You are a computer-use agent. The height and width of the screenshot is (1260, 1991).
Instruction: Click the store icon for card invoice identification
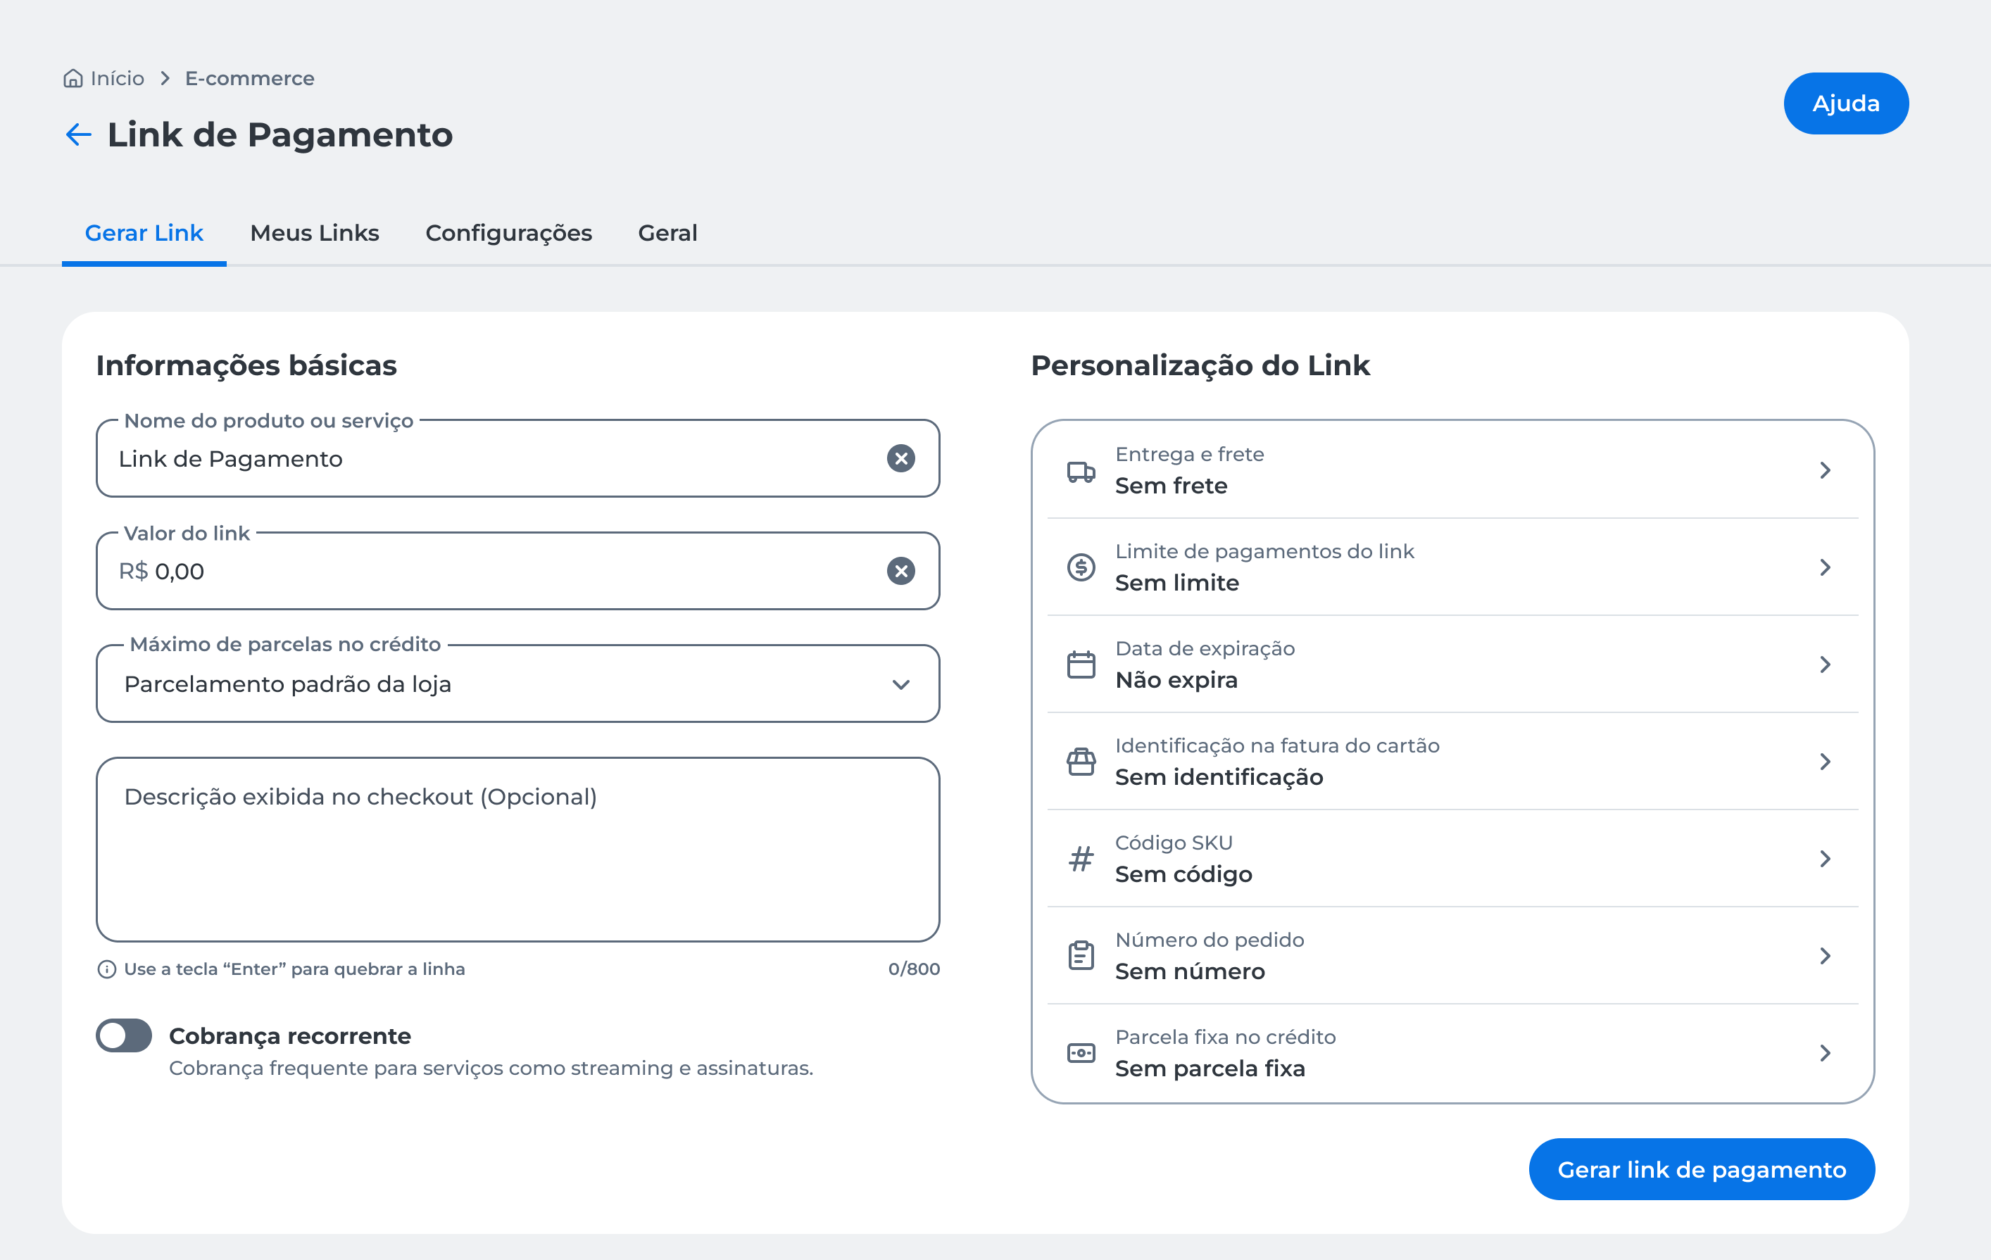point(1081,762)
